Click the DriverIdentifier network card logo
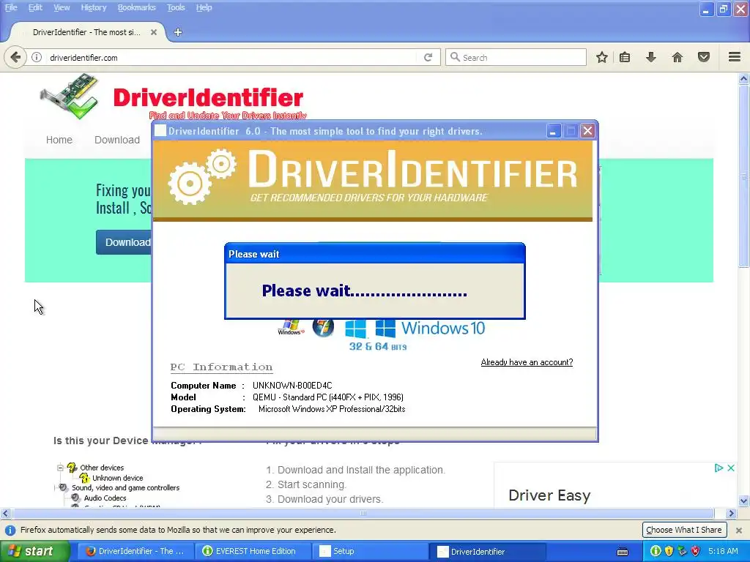 point(70,96)
